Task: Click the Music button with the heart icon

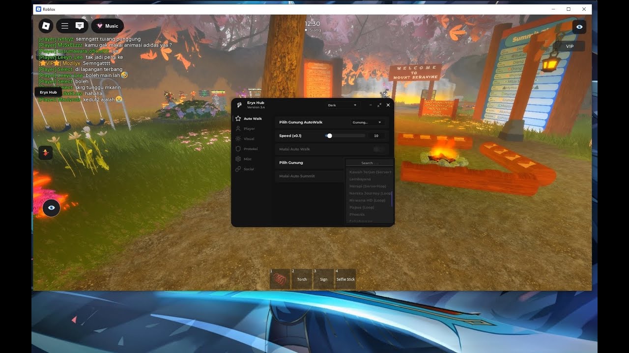Action: click(107, 26)
